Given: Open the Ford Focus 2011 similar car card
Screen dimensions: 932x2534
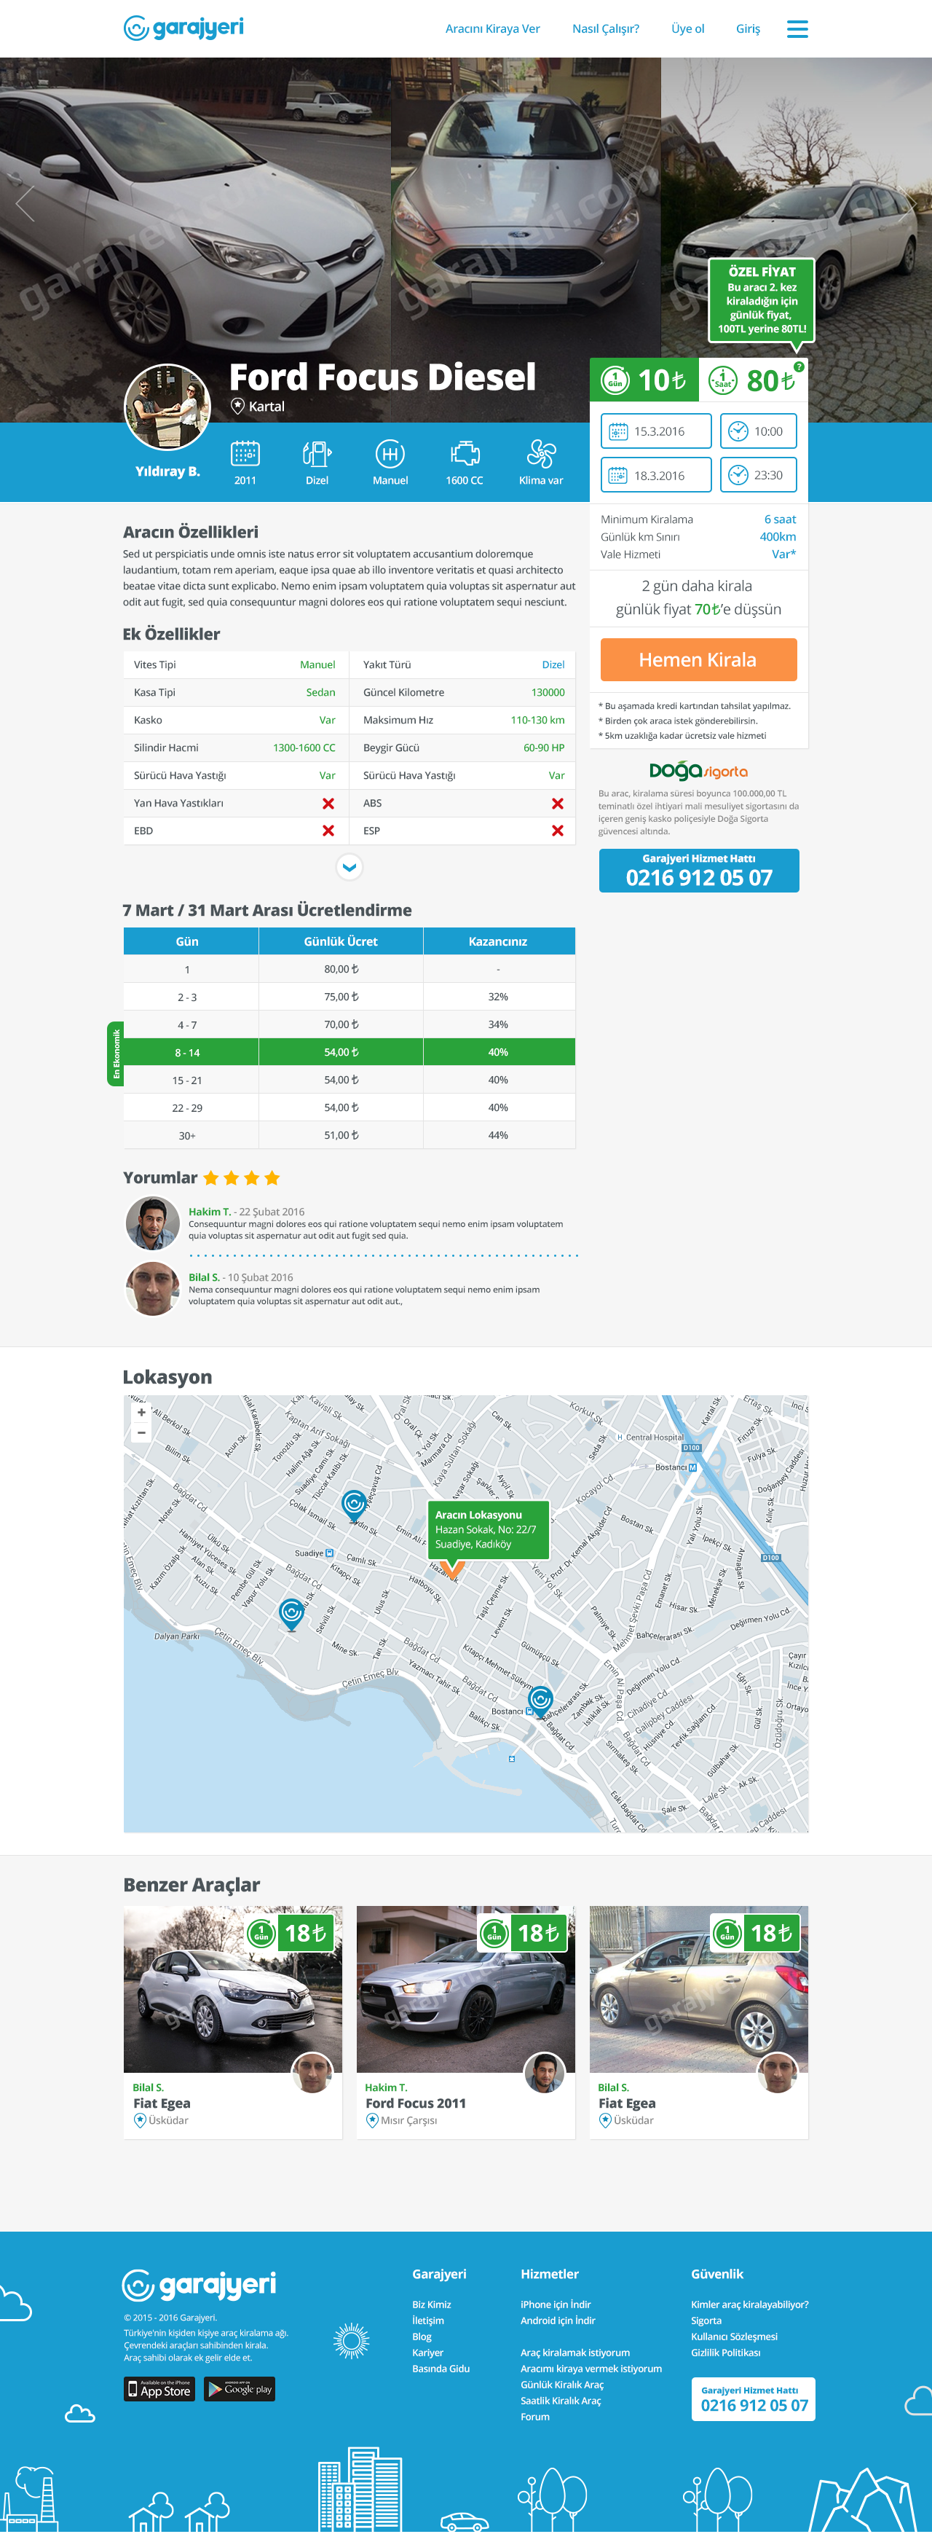Looking at the screenshot, I should 466,2022.
